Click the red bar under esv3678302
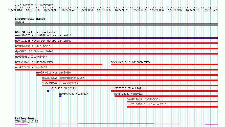This screenshot has width=225, height=127. [130, 80]
